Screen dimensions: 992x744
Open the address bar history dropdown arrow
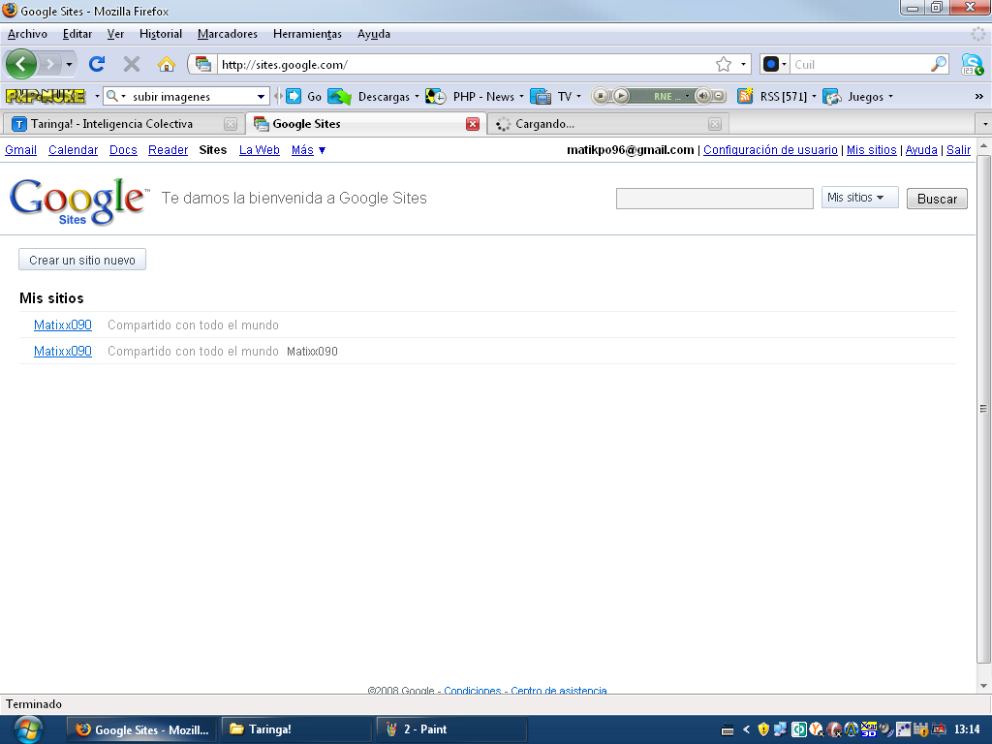pos(743,65)
